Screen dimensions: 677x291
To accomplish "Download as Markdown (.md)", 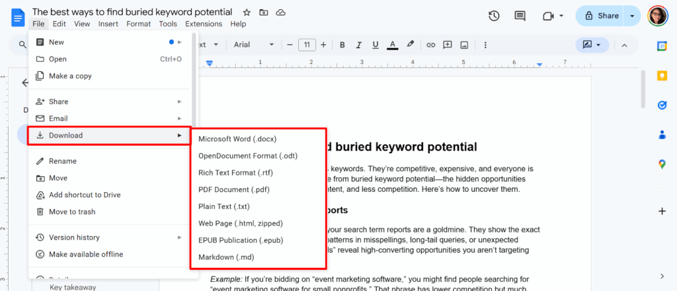I will pyautogui.click(x=226, y=257).
